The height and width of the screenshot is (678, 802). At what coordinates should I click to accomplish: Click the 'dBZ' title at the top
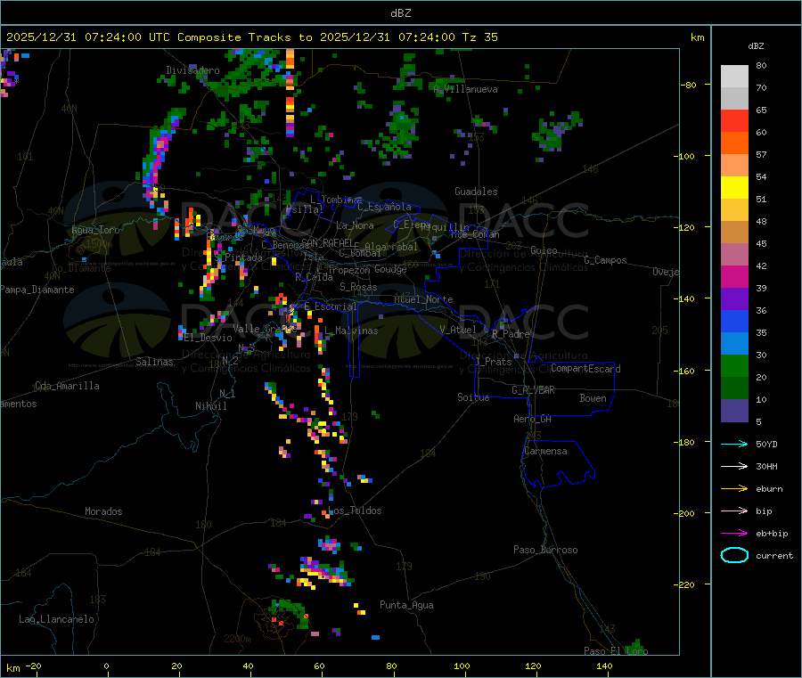coord(400,13)
